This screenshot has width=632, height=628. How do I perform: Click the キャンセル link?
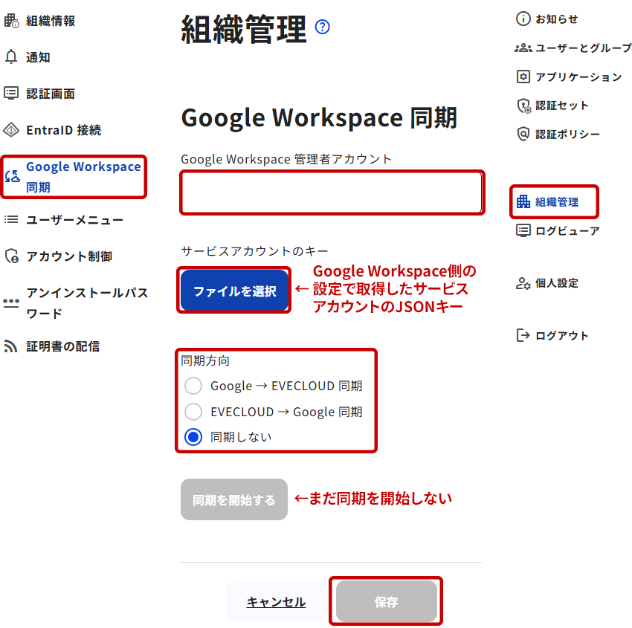point(276,602)
